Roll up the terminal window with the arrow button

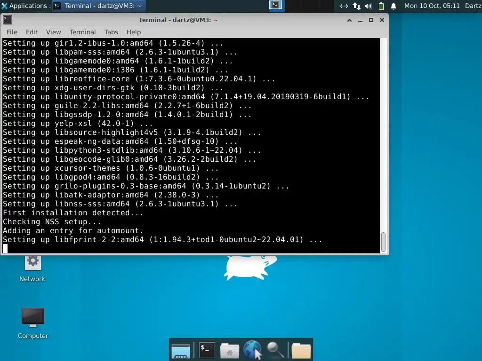350,20
